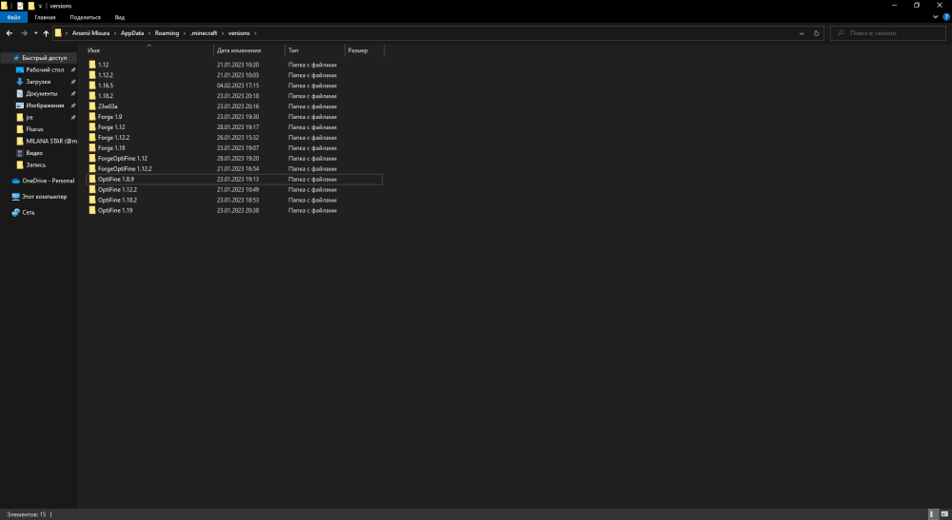Image resolution: width=952 pixels, height=520 pixels.
Task: Sort by the Размер column header
Action: pyautogui.click(x=365, y=50)
